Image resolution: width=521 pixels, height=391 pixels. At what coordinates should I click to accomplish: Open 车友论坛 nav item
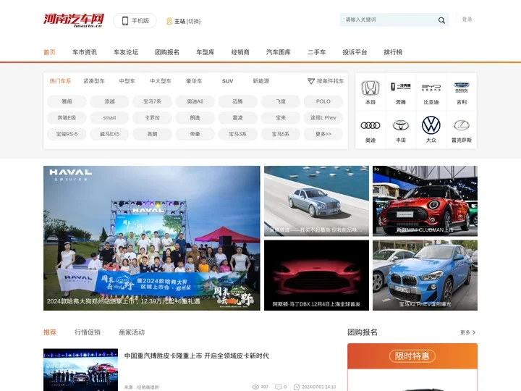click(126, 52)
